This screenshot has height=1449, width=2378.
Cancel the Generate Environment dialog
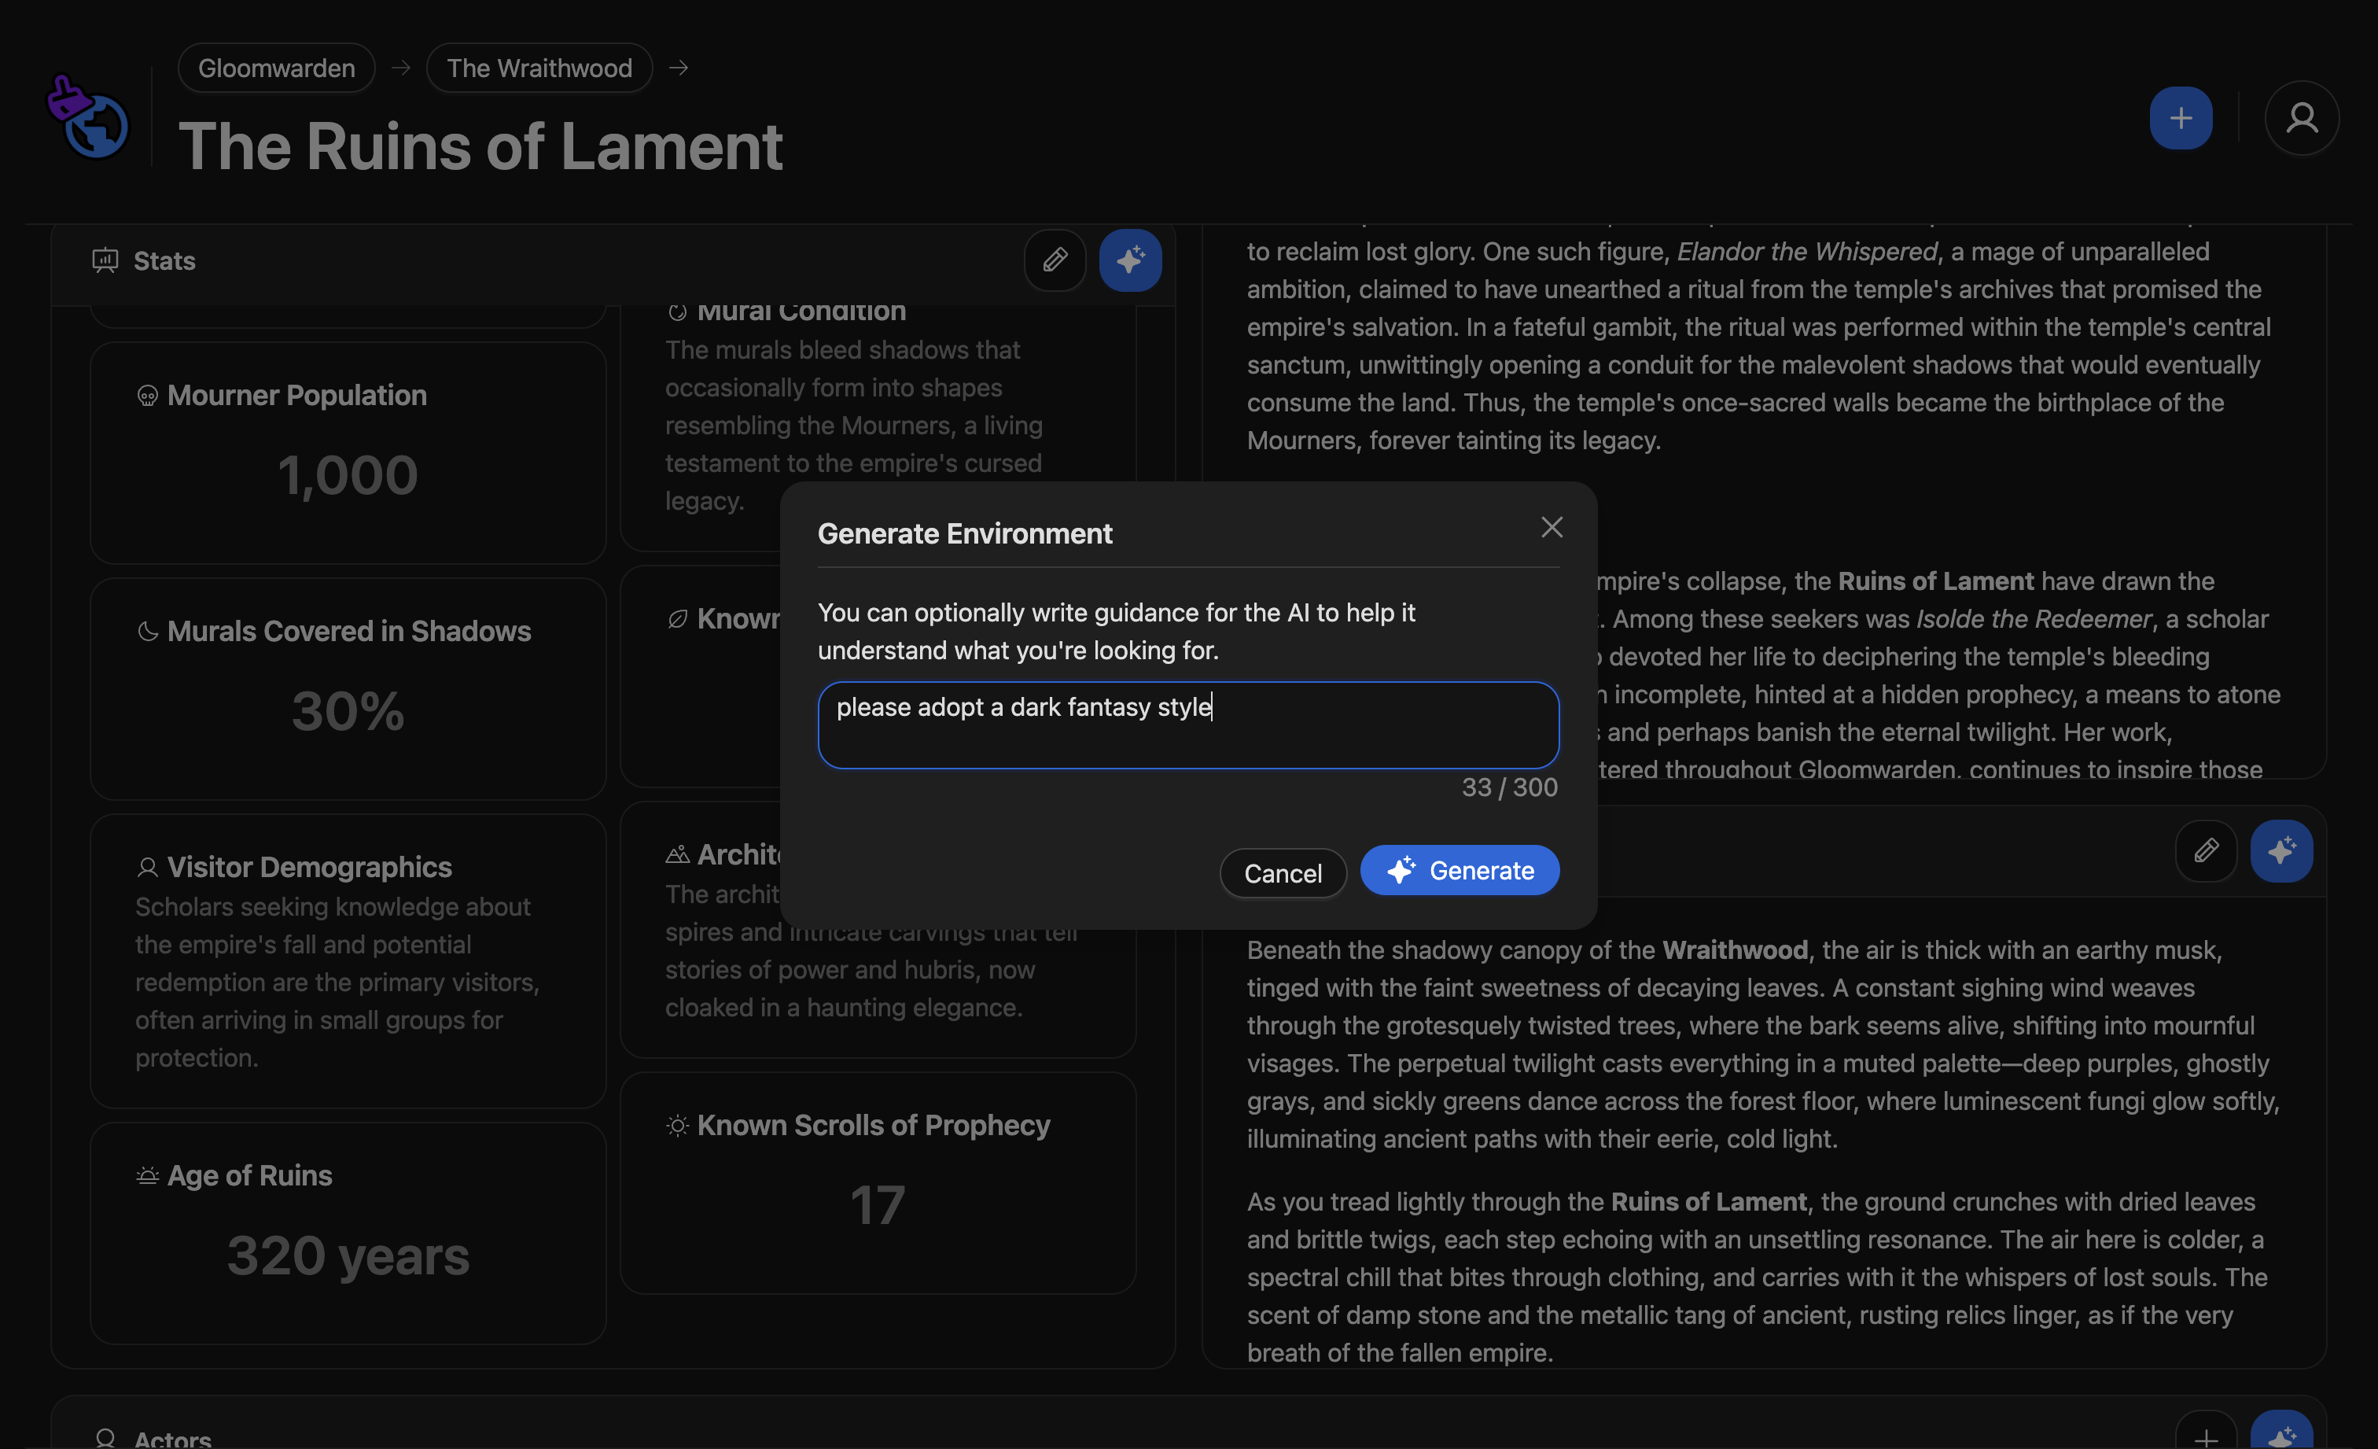pyautogui.click(x=1283, y=874)
